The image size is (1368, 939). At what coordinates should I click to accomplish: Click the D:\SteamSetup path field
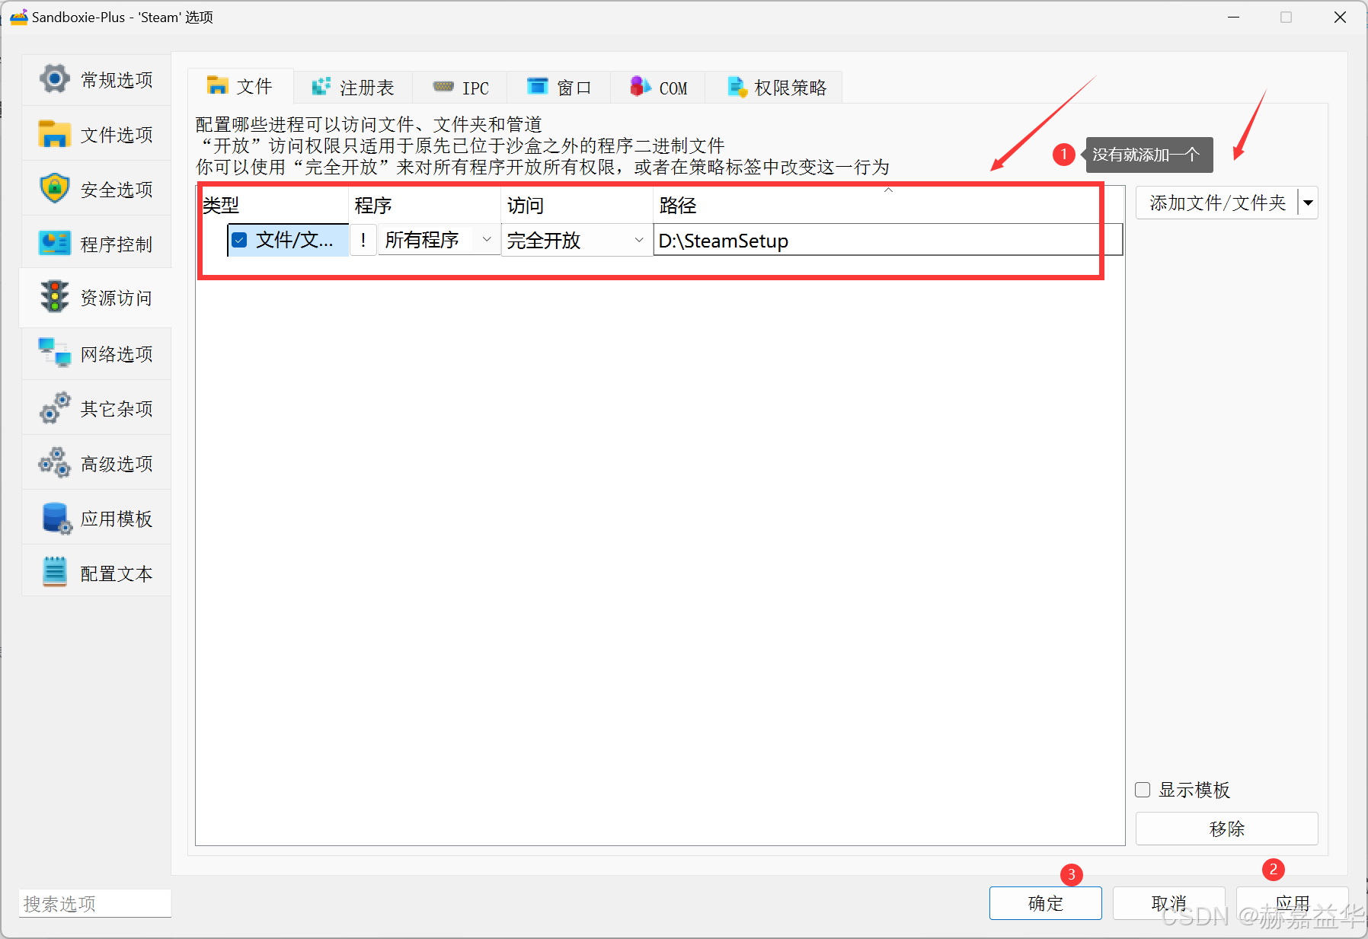888,241
